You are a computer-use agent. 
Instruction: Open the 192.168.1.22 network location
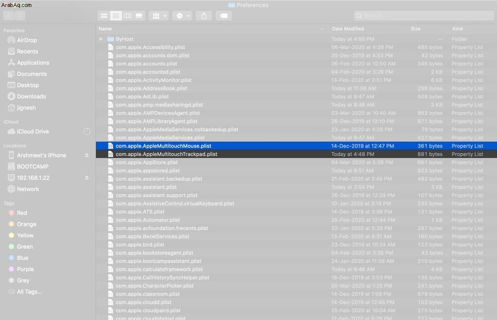point(28,178)
